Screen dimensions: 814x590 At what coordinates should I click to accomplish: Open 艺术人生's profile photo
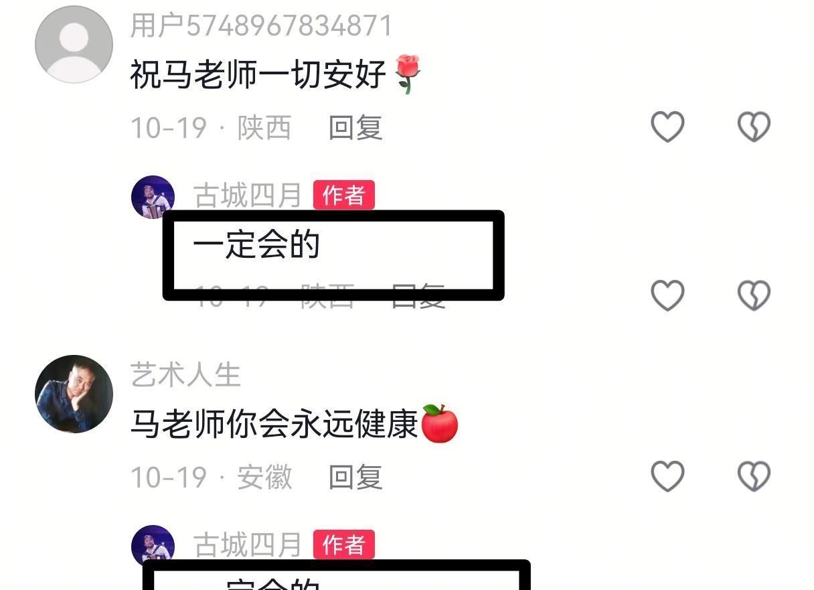tap(74, 394)
